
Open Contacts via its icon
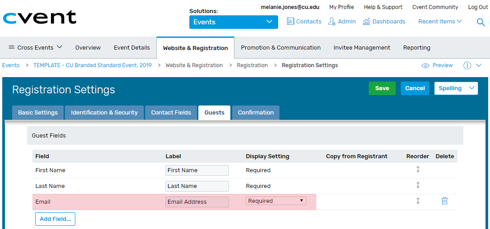(x=291, y=21)
